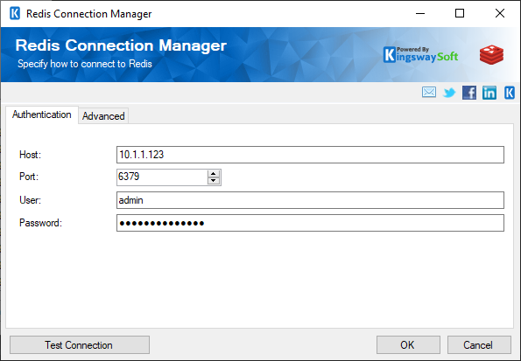This screenshot has width=521, height=361.
Task: Confirm settings with the OK button
Action: pyautogui.click(x=408, y=345)
